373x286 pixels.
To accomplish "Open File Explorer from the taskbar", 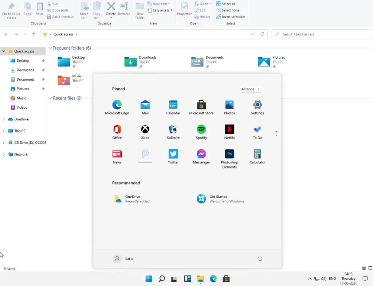I will 200,279.
